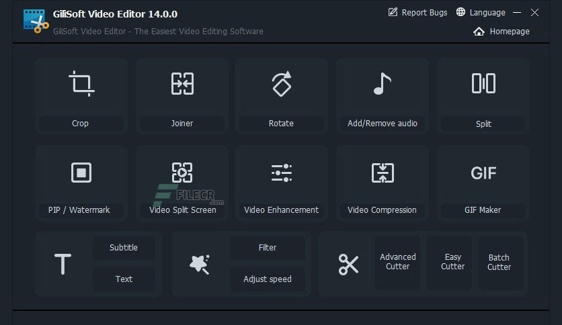The height and width of the screenshot is (325, 562).
Task: Open the Subtitle tool
Action: tap(124, 248)
